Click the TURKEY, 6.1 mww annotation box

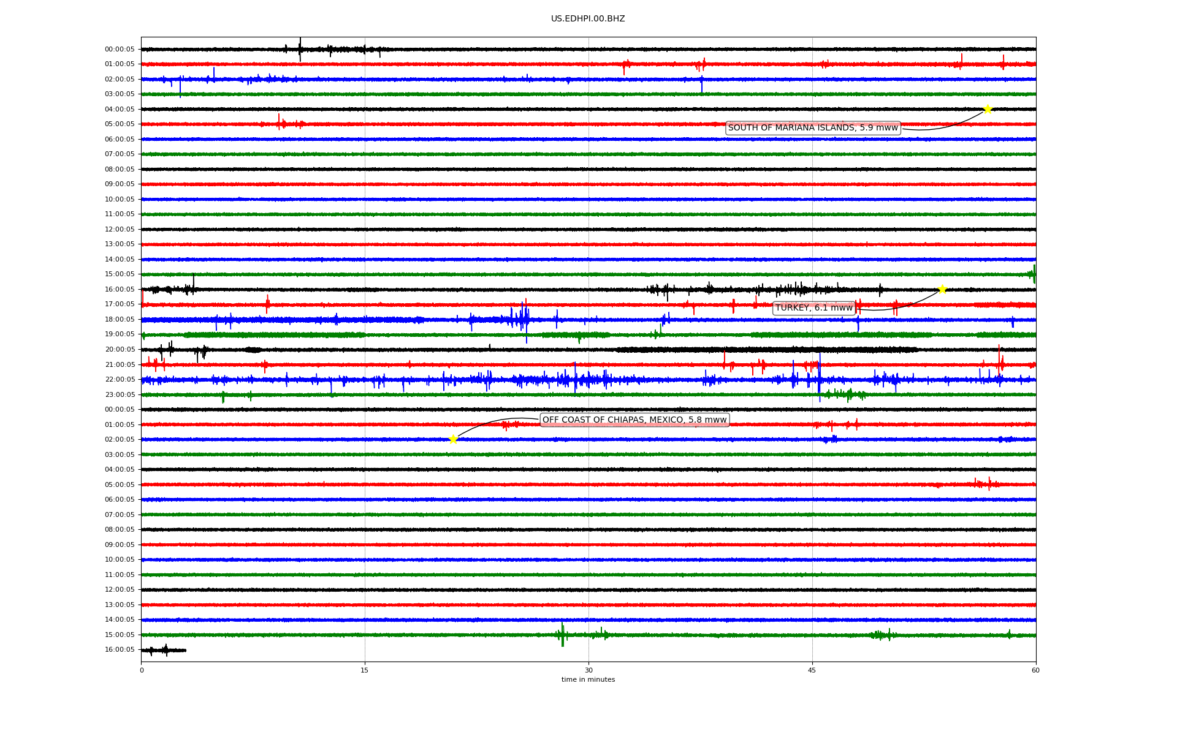pyautogui.click(x=814, y=308)
